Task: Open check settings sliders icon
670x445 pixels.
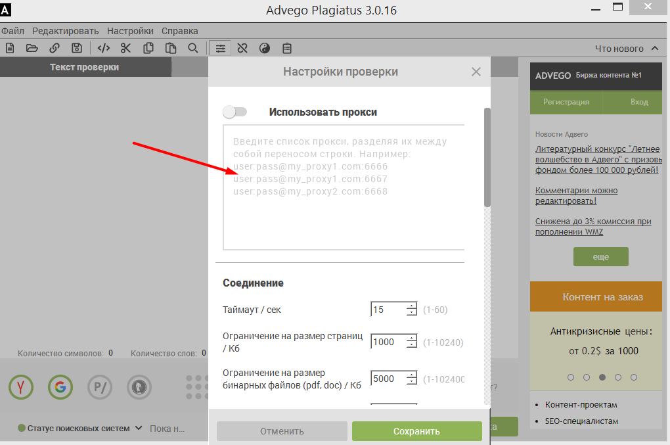Action: [x=220, y=48]
